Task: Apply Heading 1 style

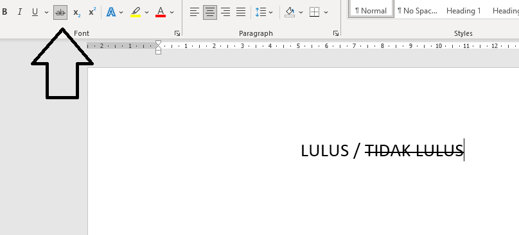Action: pos(463,11)
